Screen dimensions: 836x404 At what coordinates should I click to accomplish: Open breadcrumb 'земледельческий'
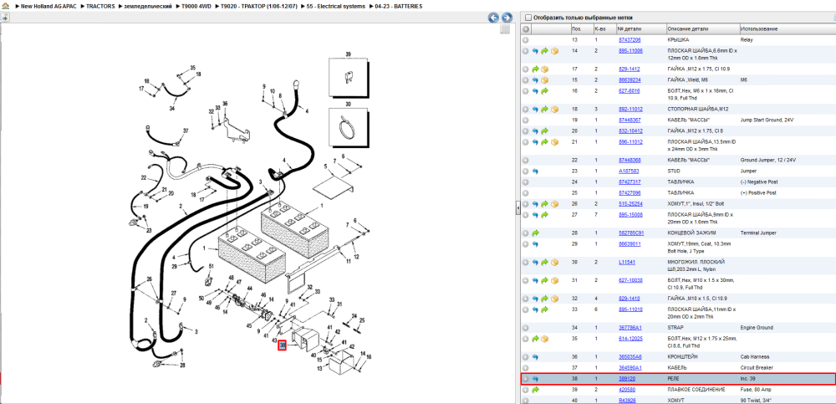click(x=148, y=6)
